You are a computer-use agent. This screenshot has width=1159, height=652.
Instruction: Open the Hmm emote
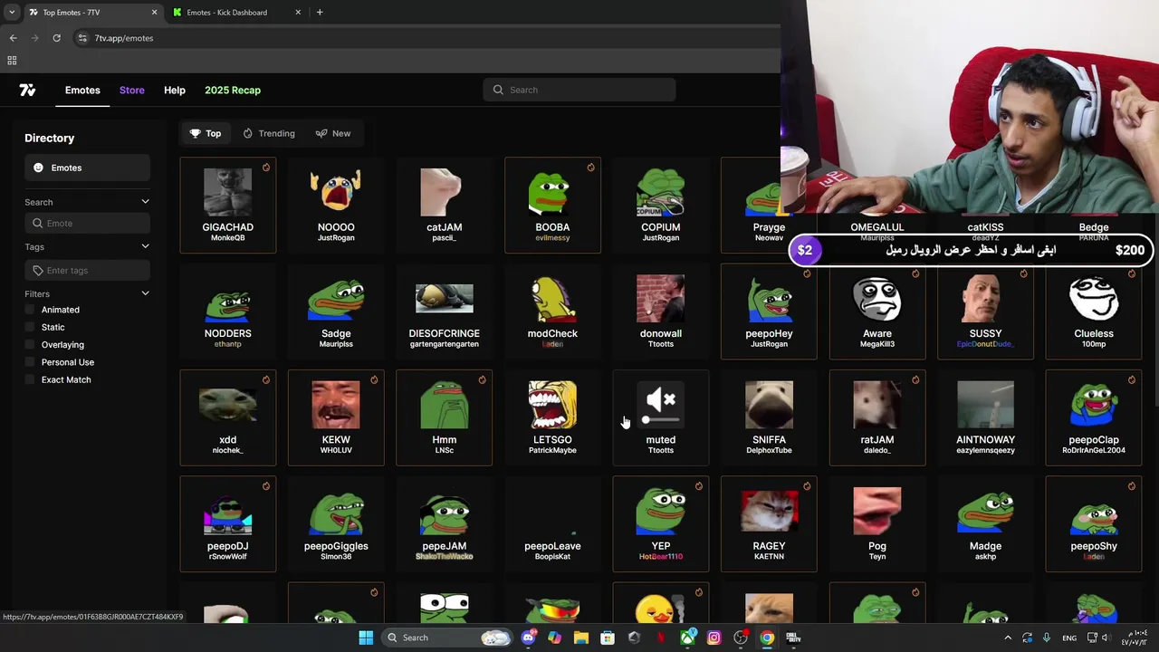tap(445, 417)
